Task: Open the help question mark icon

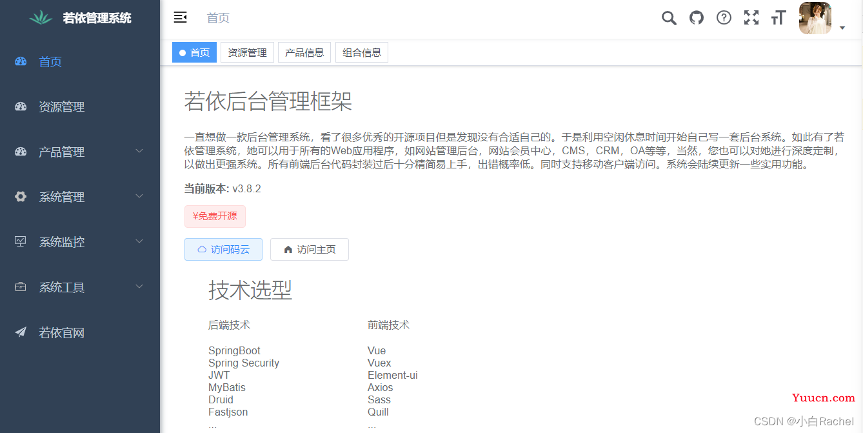Action: pyautogui.click(x=724, y=17)
